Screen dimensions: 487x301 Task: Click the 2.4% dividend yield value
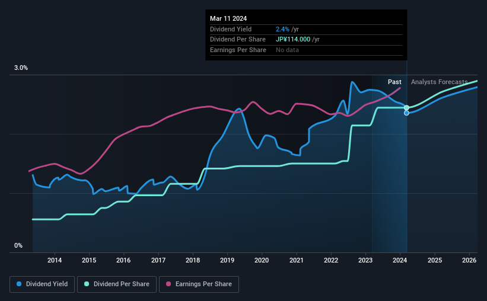tap(282, 29)
